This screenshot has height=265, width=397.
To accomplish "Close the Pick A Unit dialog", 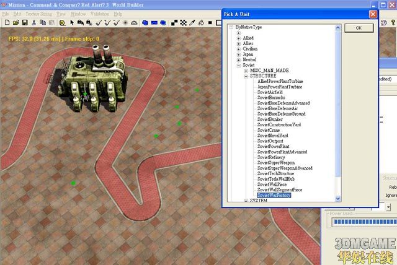I will point(373,14).
